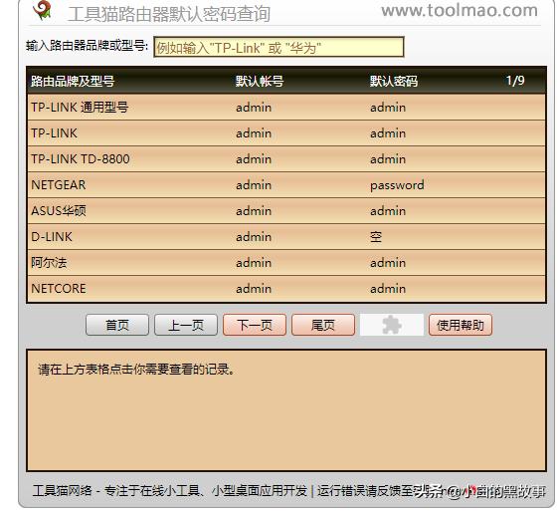Jump to 尾页 last page
The width and height of the screenshot is (558, 511).
(323, 325)
